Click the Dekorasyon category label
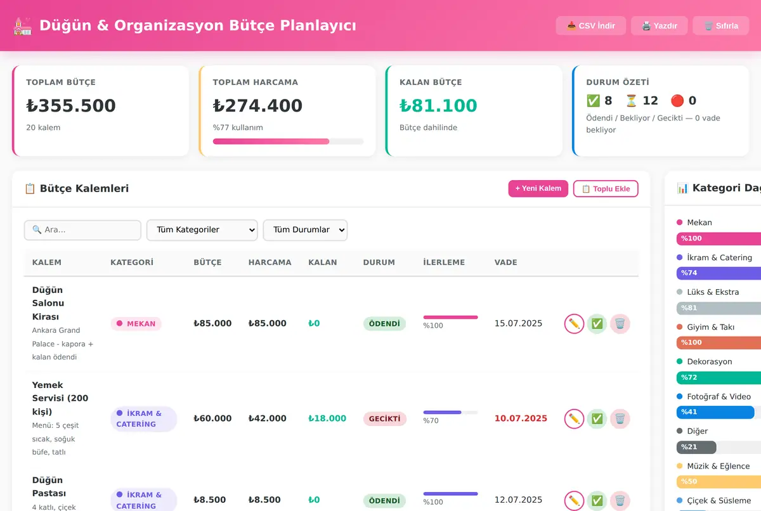The image size is (761, 511). click(x=709, y=361)
